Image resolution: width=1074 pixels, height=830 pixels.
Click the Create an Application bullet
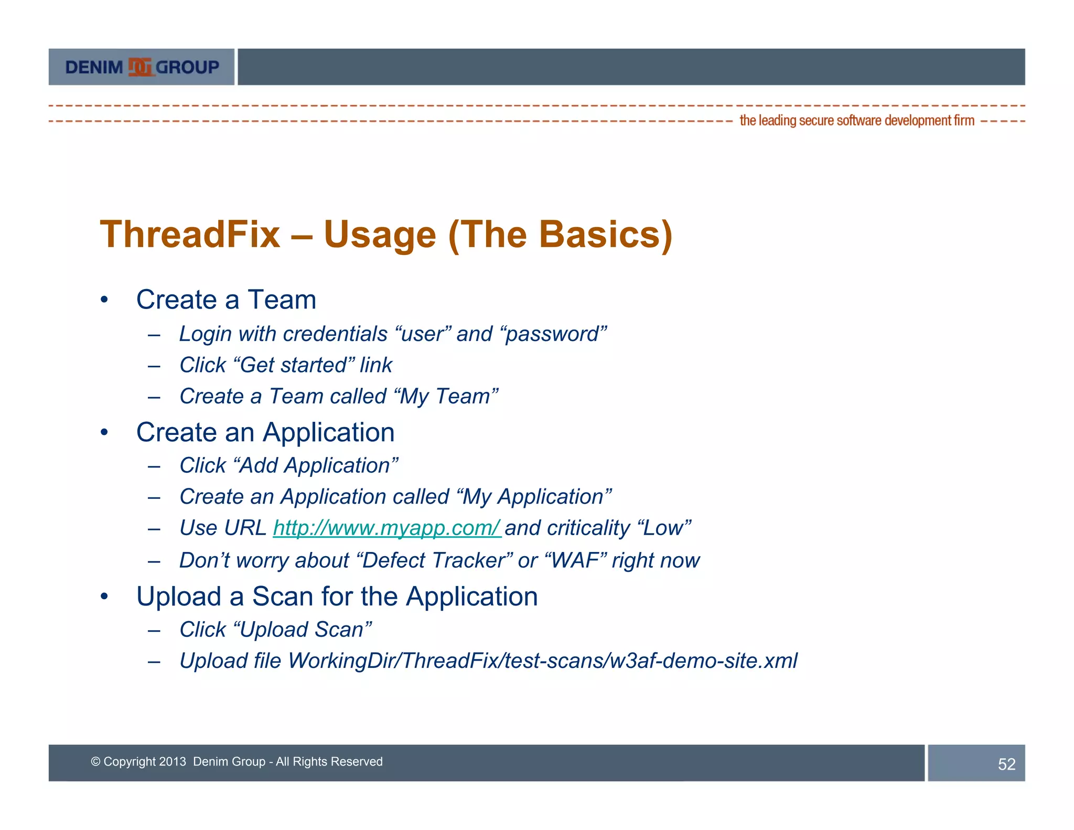pos(265,433)
